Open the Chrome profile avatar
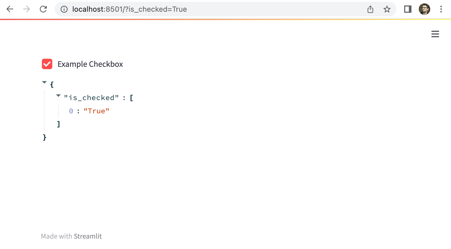The height and width of the screenshot is (249, 451). tap(424, 9)
